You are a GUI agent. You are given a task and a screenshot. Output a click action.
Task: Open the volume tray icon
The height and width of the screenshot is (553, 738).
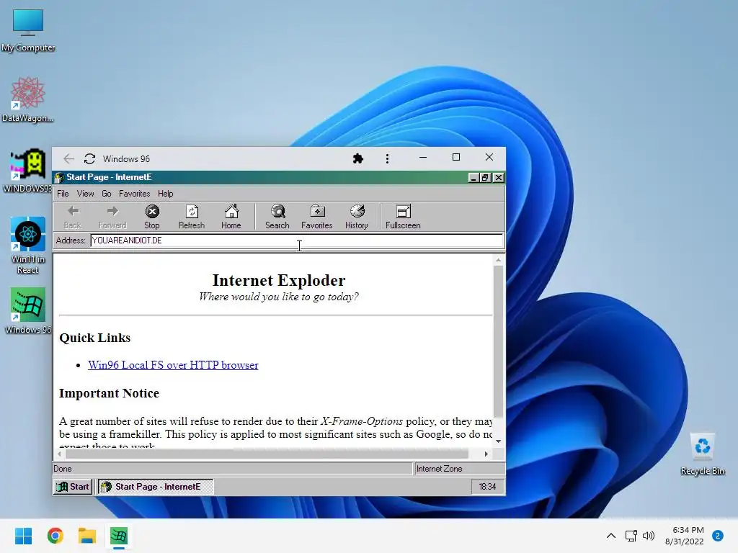pos(649,536)
